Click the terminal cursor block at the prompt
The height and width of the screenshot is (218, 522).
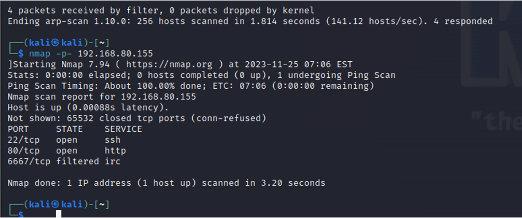point(59,214)
